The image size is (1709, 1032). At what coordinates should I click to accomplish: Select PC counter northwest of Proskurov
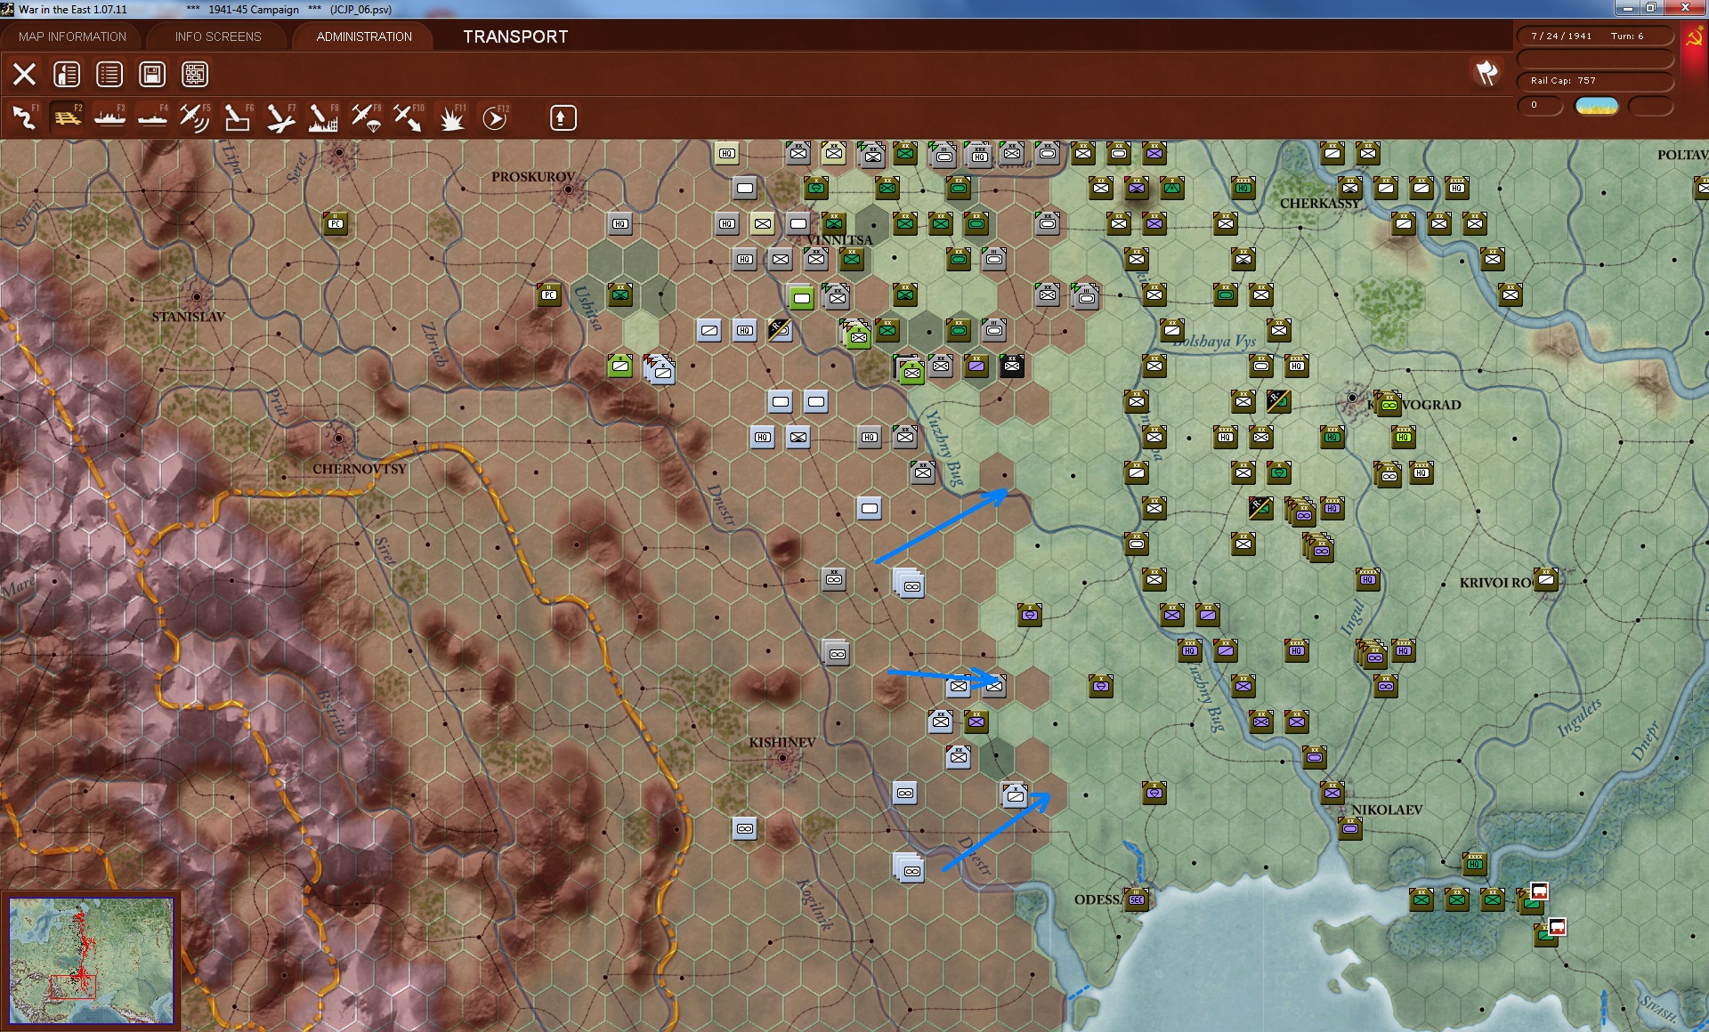coord(336,223)
